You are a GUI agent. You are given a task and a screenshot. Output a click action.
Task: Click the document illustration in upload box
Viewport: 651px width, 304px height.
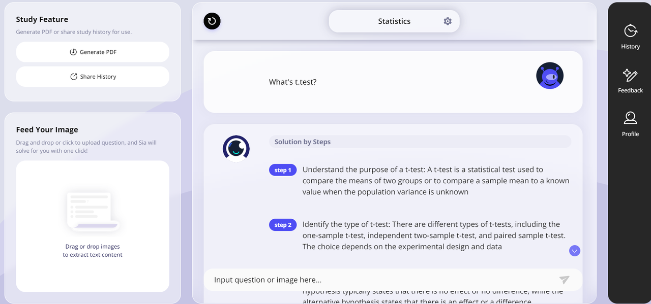93,211
